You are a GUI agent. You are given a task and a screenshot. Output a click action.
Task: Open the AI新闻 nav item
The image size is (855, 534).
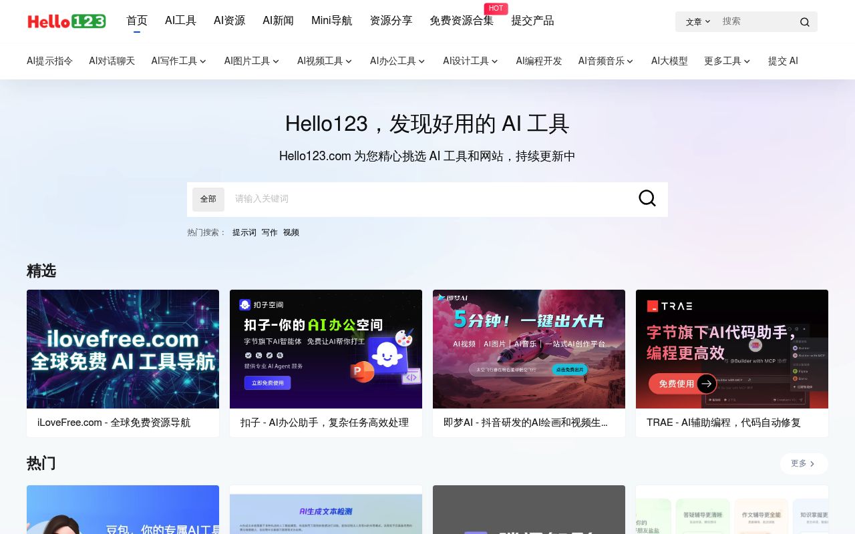point(278,21)
